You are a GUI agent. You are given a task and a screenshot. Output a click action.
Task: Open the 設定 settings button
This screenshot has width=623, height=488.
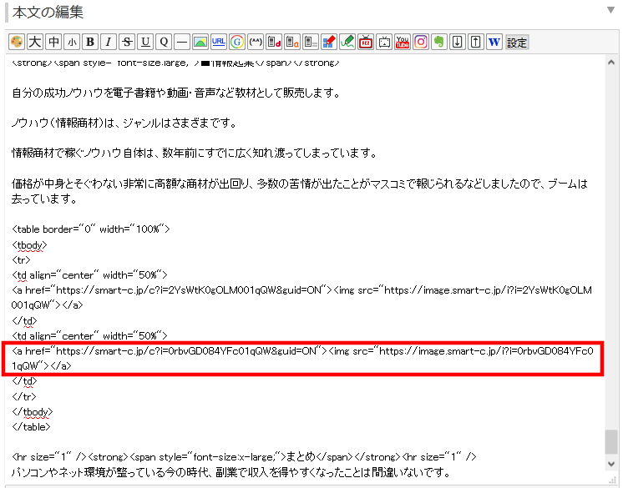516,42
